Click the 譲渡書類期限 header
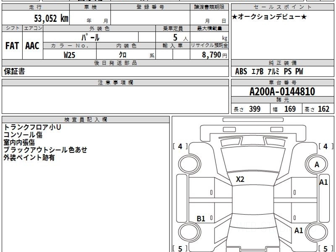 [x=209, y=7]
